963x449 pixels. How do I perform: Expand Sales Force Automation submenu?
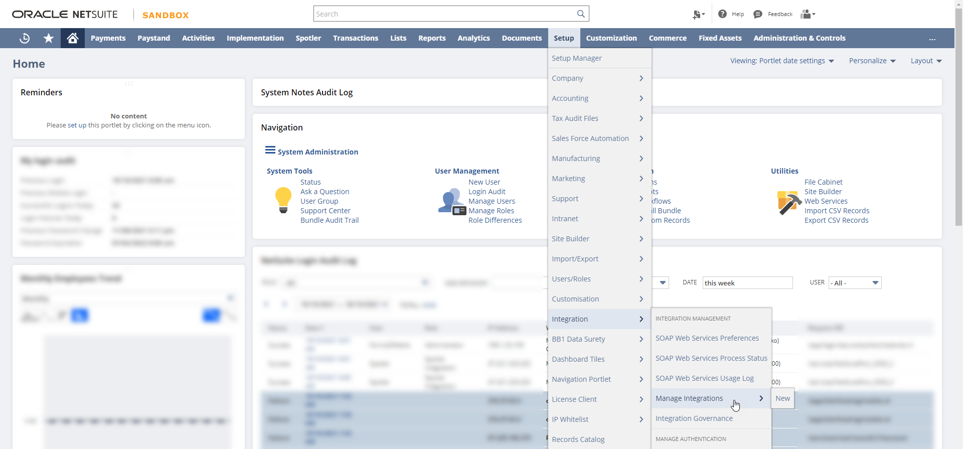[x=599, y=138]
